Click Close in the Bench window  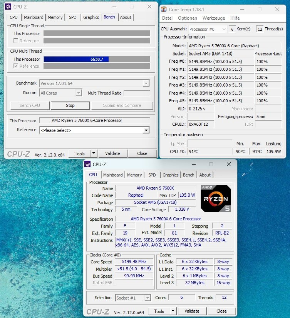pos(142,153)
